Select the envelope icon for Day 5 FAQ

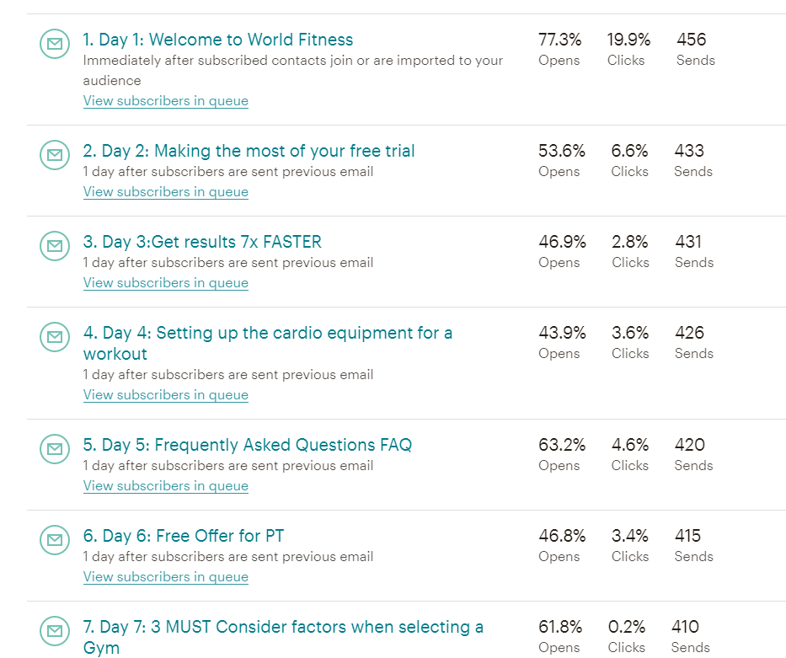point(55,449)
